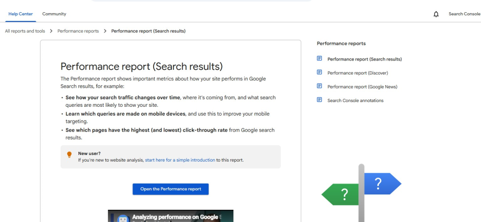Image resolution: width=481 pixels, height=222 pixels.
Task: Open sidebar link Performance report (Discover)
Action: click(x=357, y=73)
